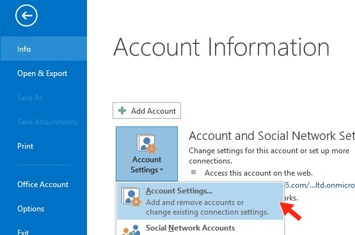Exit Outlook from the sidebar
The height and width of the screenshot is (235, 355).
pos(23,232)
